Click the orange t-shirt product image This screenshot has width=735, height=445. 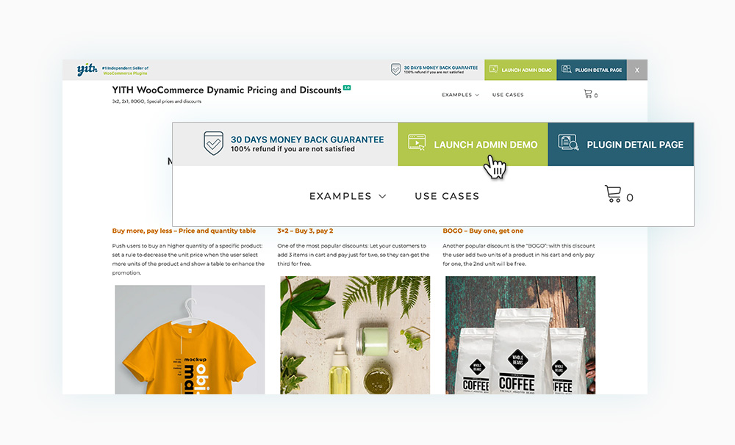coord(190,339)
